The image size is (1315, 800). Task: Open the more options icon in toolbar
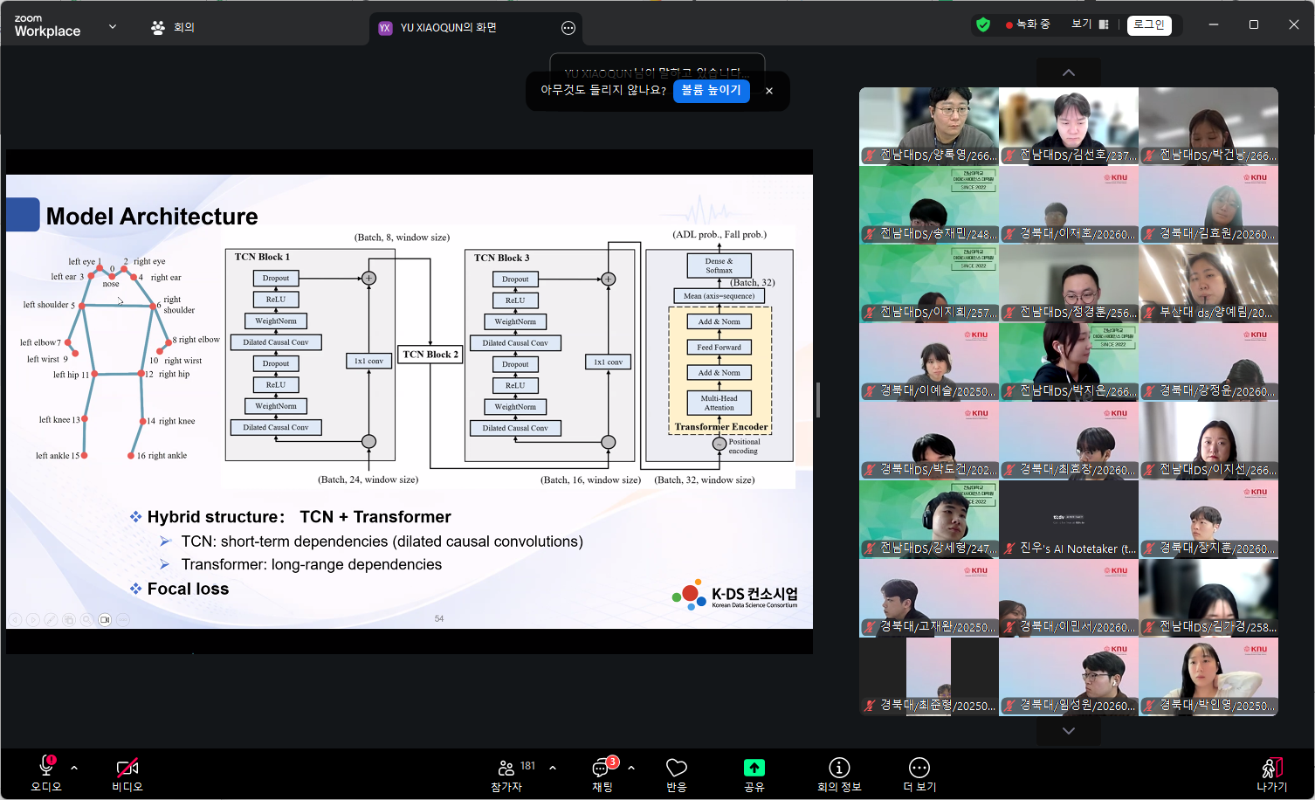[x=919, y=769]
